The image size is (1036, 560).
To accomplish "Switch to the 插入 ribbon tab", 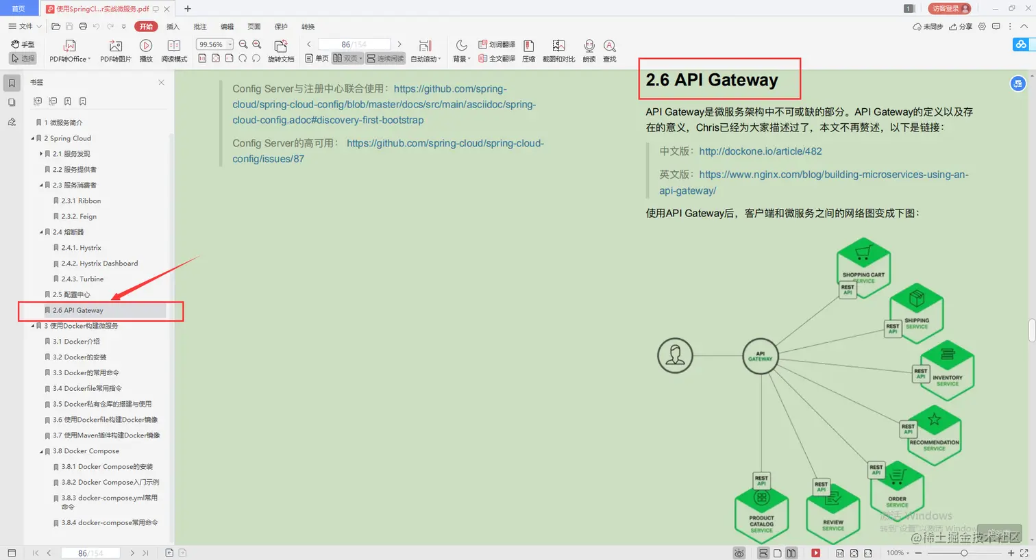I will 172,27.
